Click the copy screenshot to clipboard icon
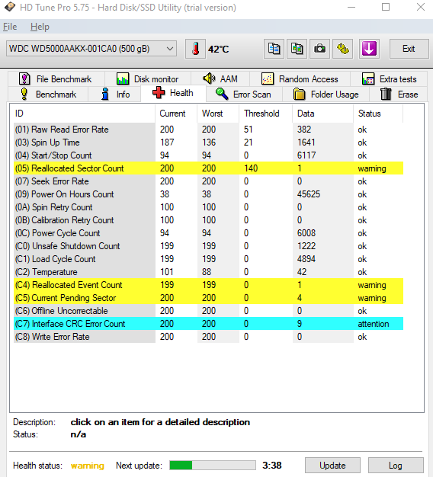The height and width of the screenshot is (477, 433). click(297, 49)
